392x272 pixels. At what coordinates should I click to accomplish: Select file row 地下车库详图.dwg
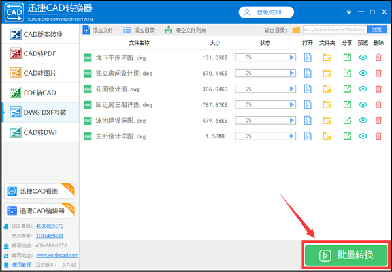(x=233, y=57)
